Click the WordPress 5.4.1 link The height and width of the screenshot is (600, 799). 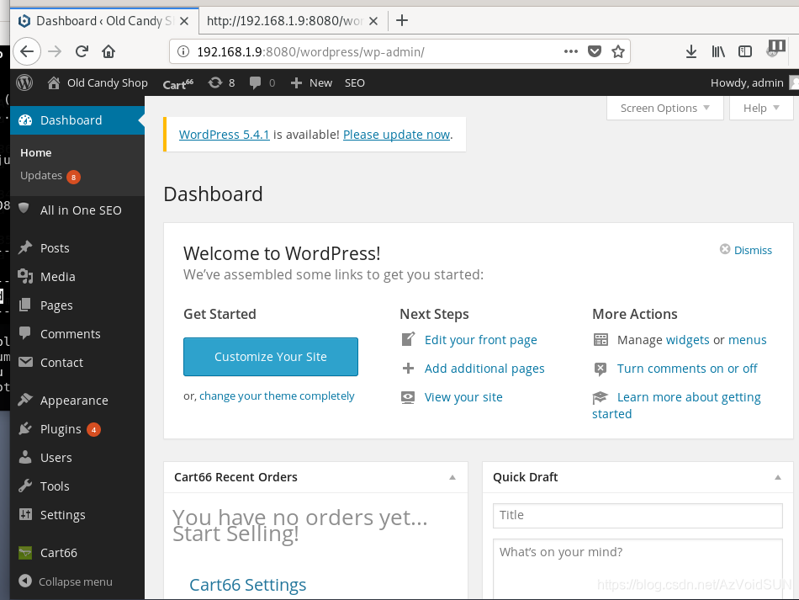(x=225, y=135)
